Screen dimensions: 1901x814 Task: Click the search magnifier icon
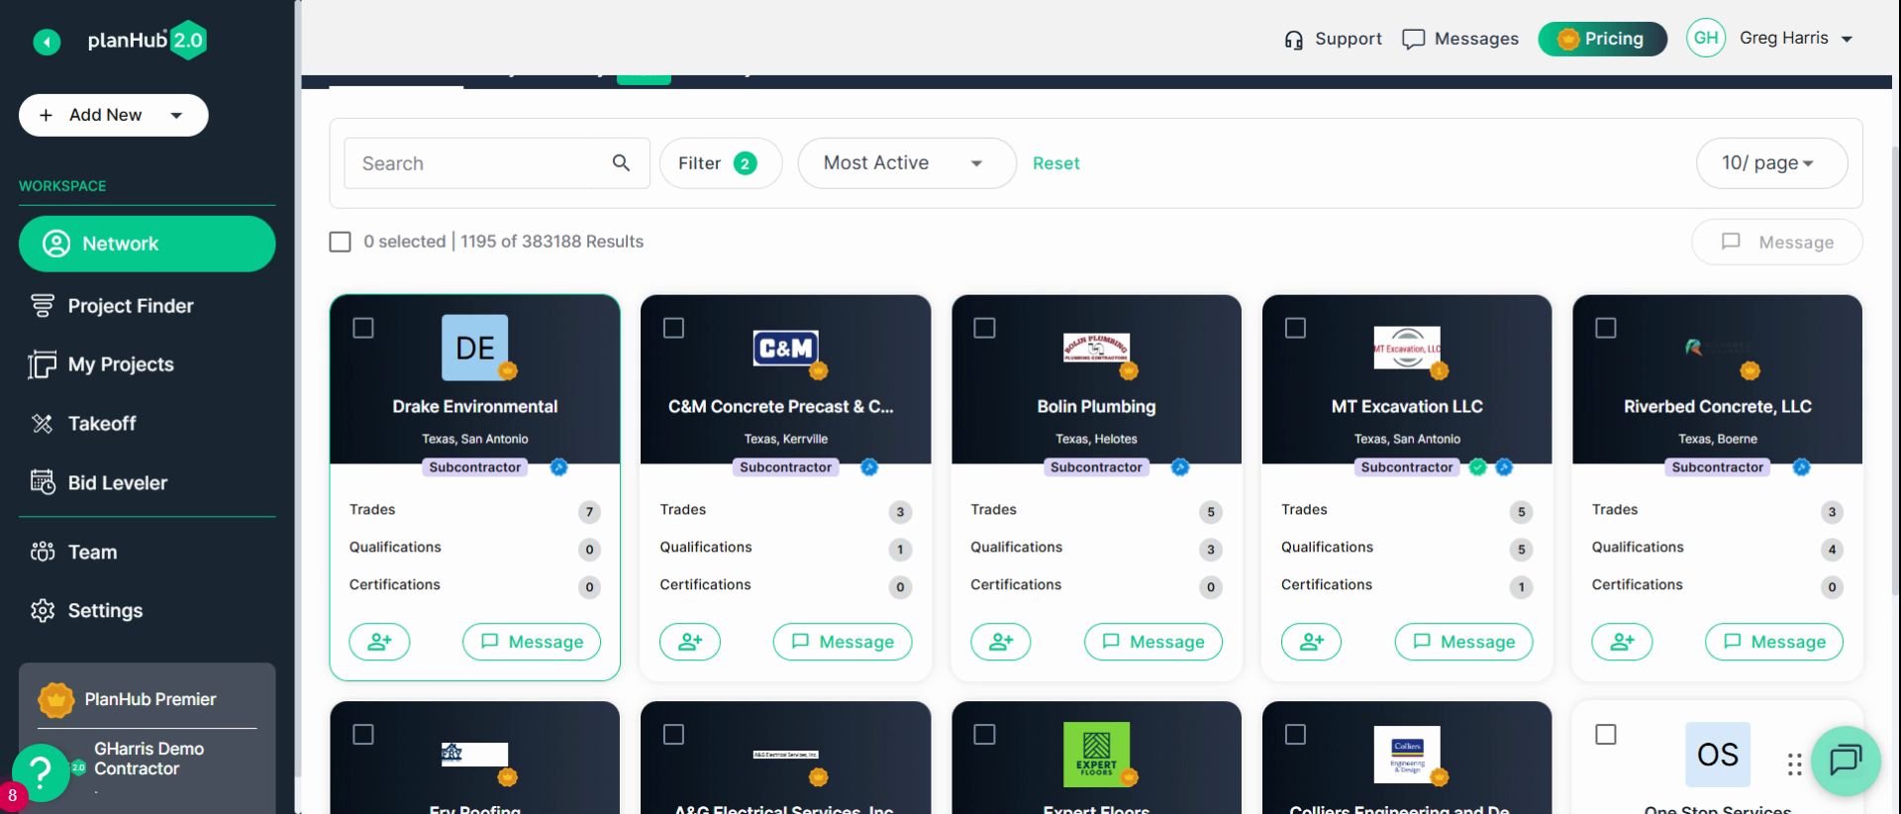pyautogui.click(x=621, y=163)
